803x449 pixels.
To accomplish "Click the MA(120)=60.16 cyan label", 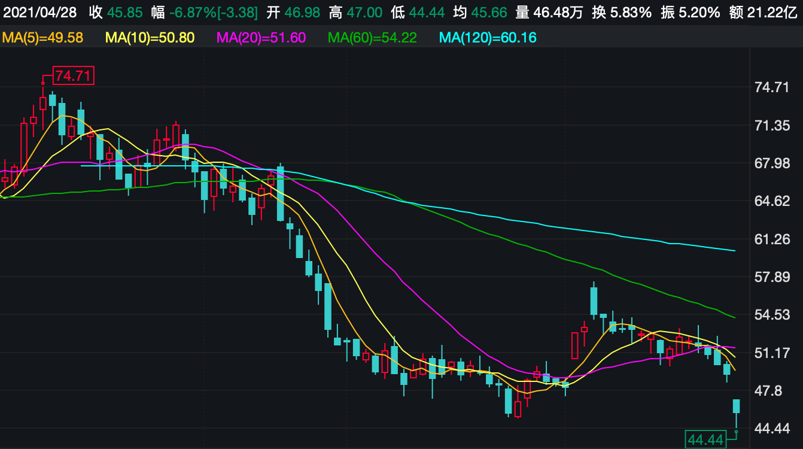I will 488,38.
